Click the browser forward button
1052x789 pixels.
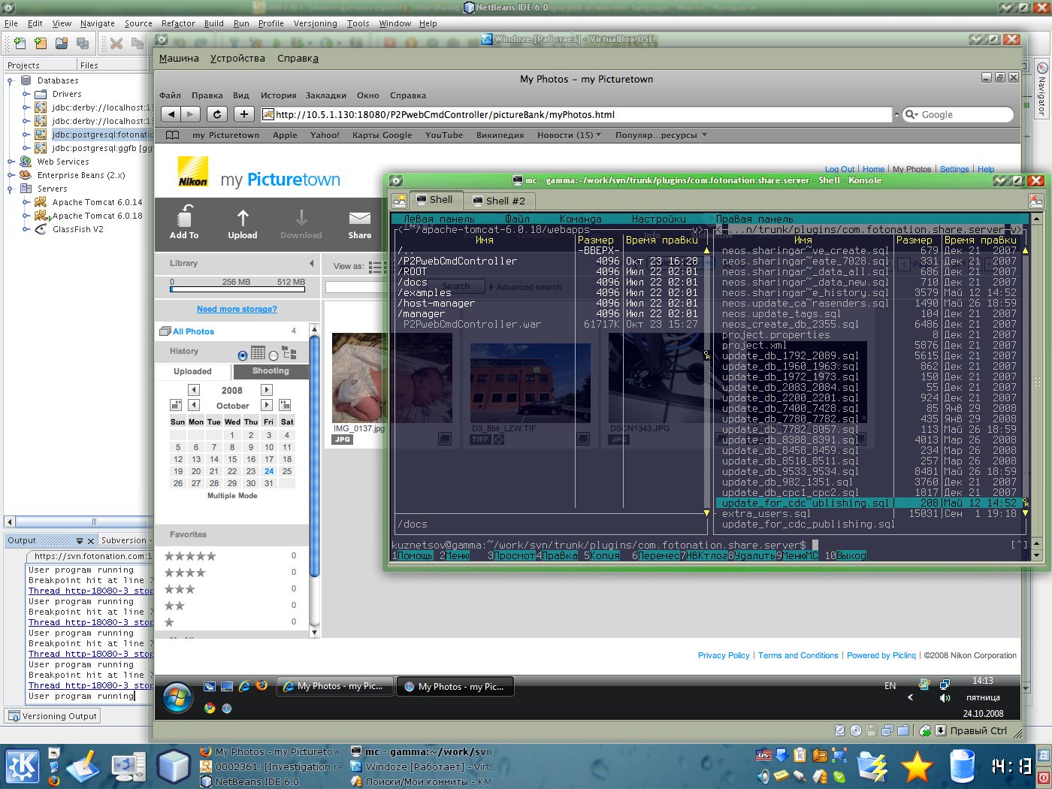191,114
